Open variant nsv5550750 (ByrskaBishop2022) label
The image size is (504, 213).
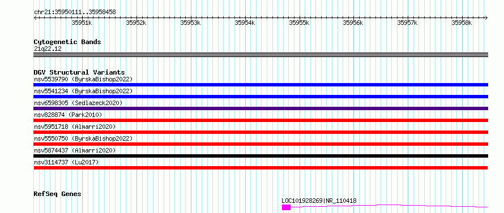(83, 138)
